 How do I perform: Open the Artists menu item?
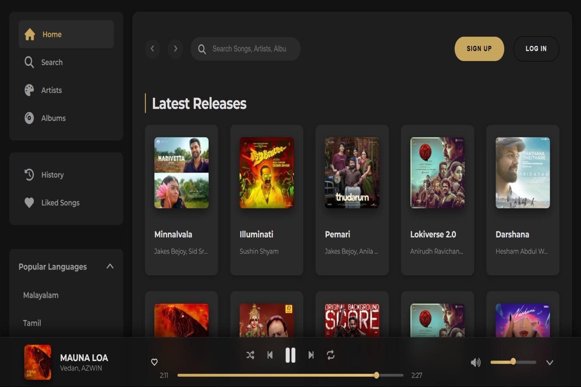click(66, 90)
